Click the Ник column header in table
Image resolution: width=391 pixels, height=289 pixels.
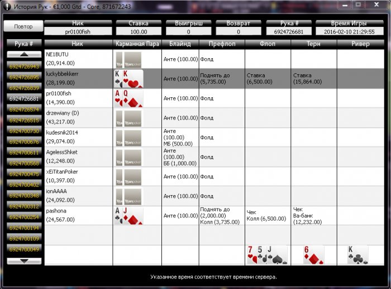(x=78, y=44)
